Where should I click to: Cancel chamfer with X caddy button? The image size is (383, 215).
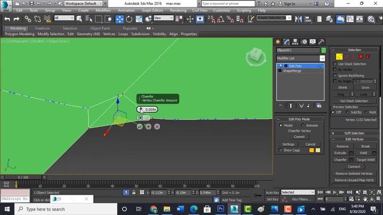(157, 127)
